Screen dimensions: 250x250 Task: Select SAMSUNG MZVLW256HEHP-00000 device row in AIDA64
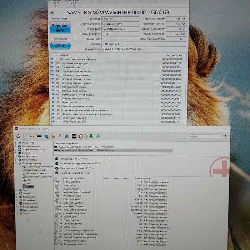[x=113, y=150]
